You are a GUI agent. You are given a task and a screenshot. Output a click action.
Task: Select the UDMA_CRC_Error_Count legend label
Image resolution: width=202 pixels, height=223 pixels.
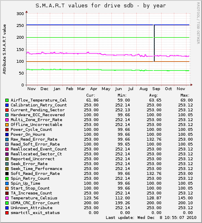[x=35, y=203]
